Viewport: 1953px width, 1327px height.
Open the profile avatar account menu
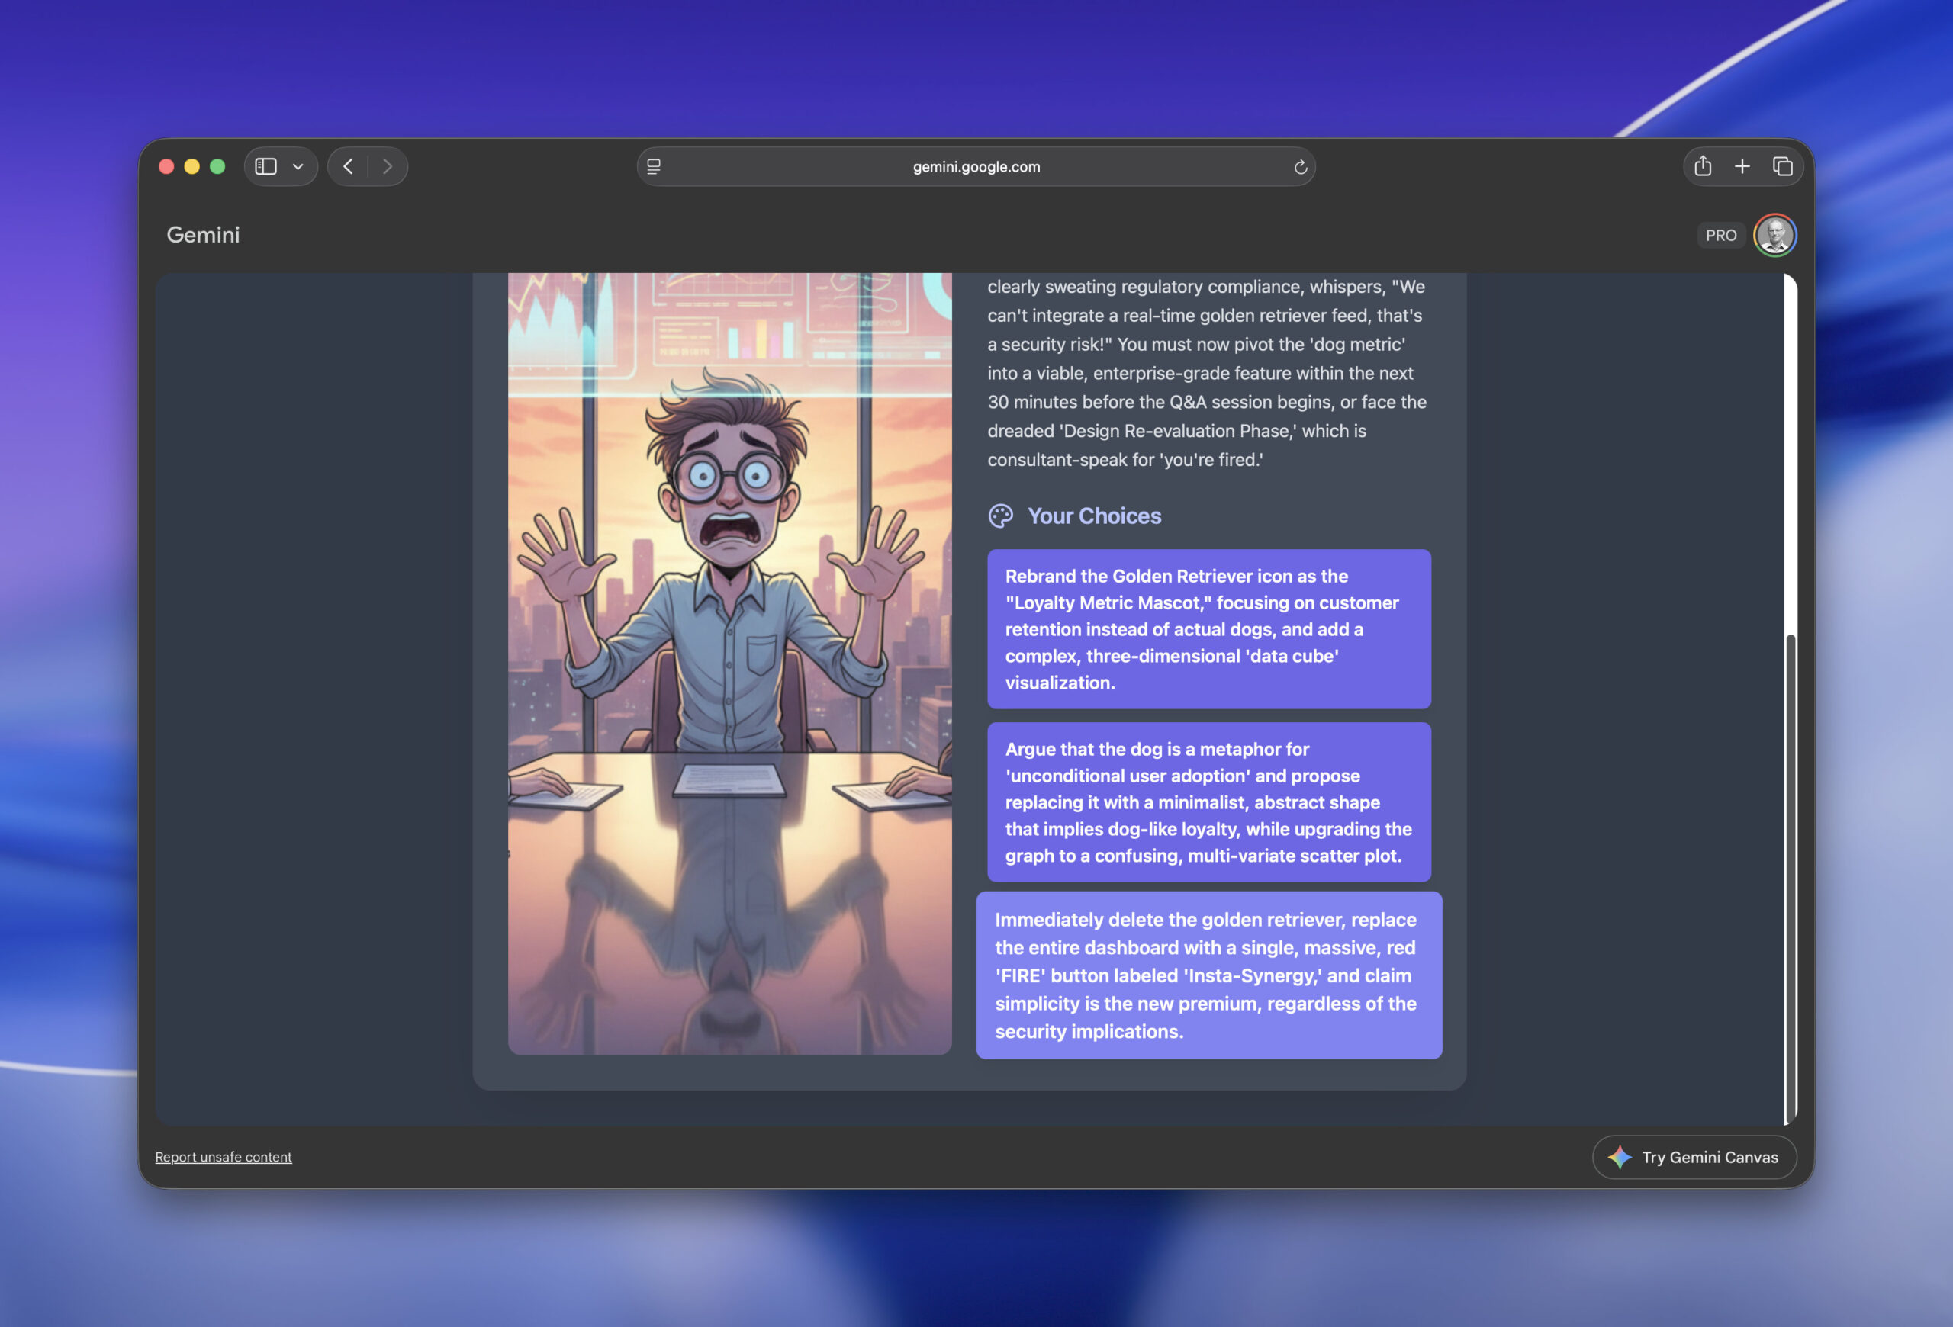pos(1774,235)
